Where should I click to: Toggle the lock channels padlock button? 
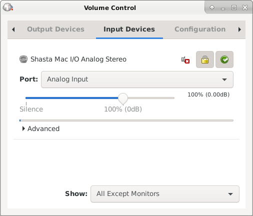coord(205,59)
